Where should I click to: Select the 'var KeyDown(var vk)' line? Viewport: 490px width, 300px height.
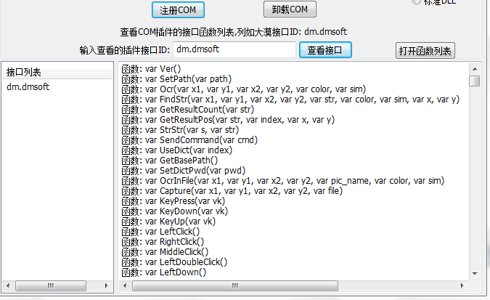click(175, 211)
